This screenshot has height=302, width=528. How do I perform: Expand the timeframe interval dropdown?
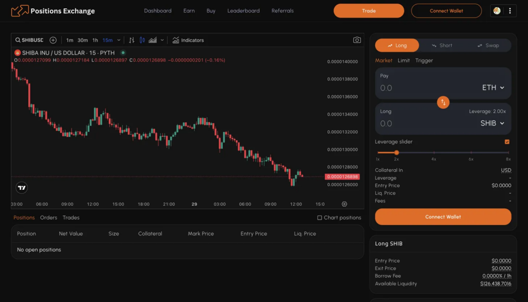tap(119, 40)
